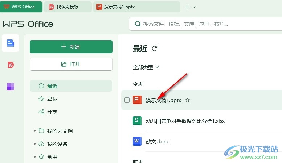282x163 pixels.
Task: Click the star icon beside 星标
Action: [41, 99]
